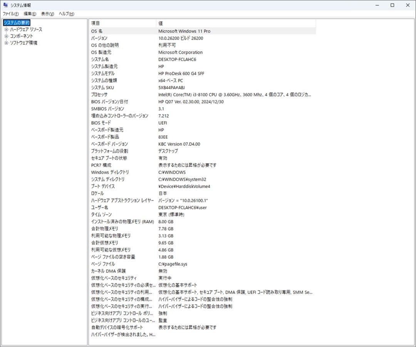416x347 pixels.
Task: Expand the ハードウェア リソース node
Action: tap(6, 29)
